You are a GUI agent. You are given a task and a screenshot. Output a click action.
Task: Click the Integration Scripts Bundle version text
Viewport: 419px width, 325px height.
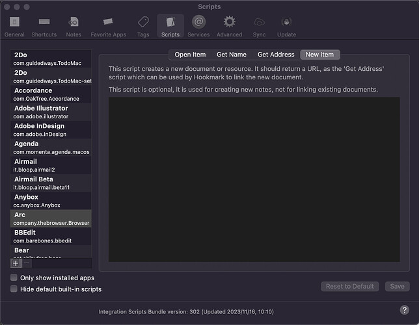tap(186, 311)
